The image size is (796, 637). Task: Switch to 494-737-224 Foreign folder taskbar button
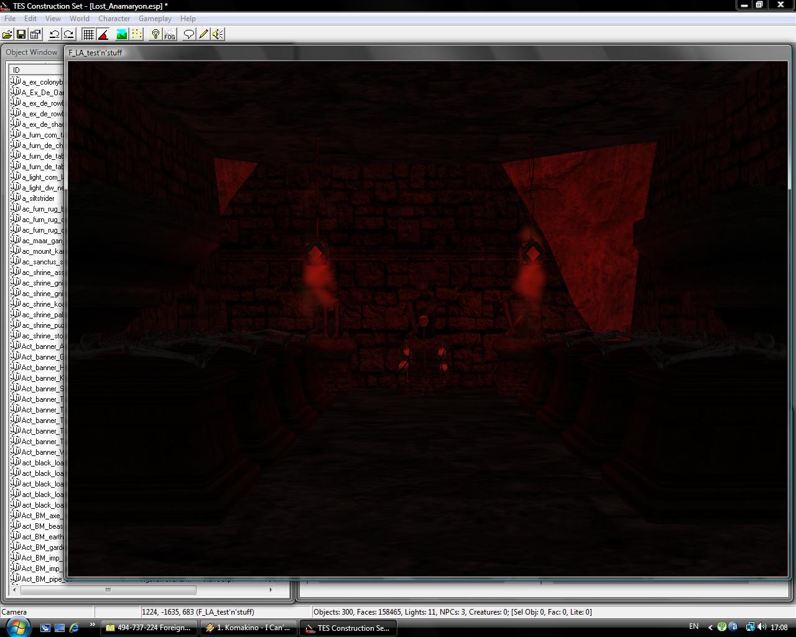(x=149, y=628)
